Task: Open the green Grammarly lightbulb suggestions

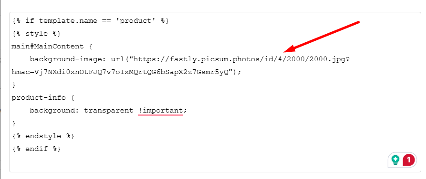Action: tap(395, 160)
